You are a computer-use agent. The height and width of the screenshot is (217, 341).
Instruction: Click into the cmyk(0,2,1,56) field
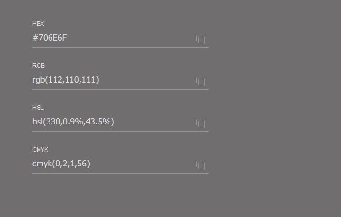click(61, 164)
